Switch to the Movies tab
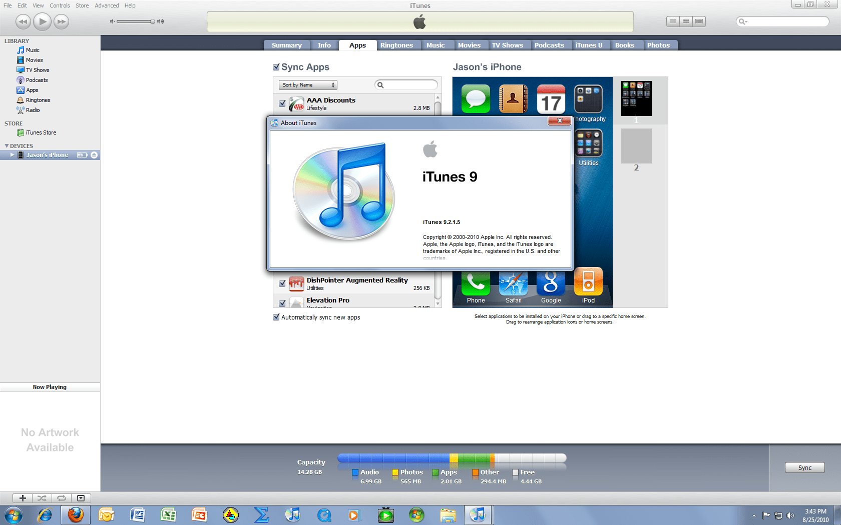841x525 pixels. coord(469,45)
